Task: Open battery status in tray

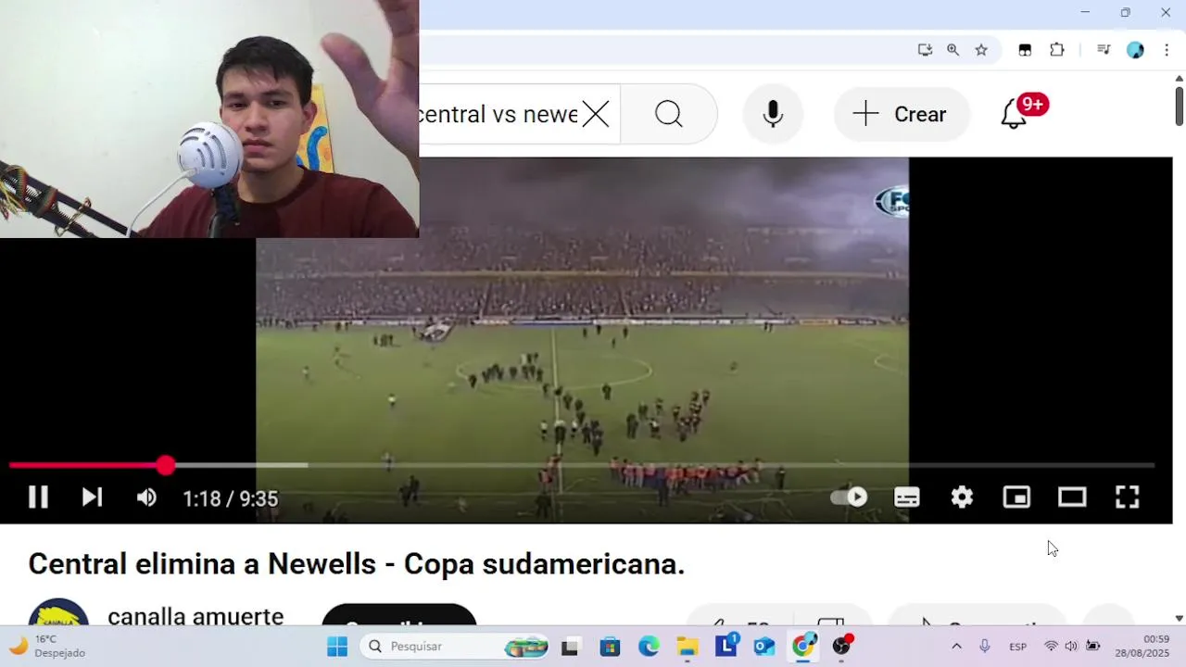Action: click(1093, 646)
